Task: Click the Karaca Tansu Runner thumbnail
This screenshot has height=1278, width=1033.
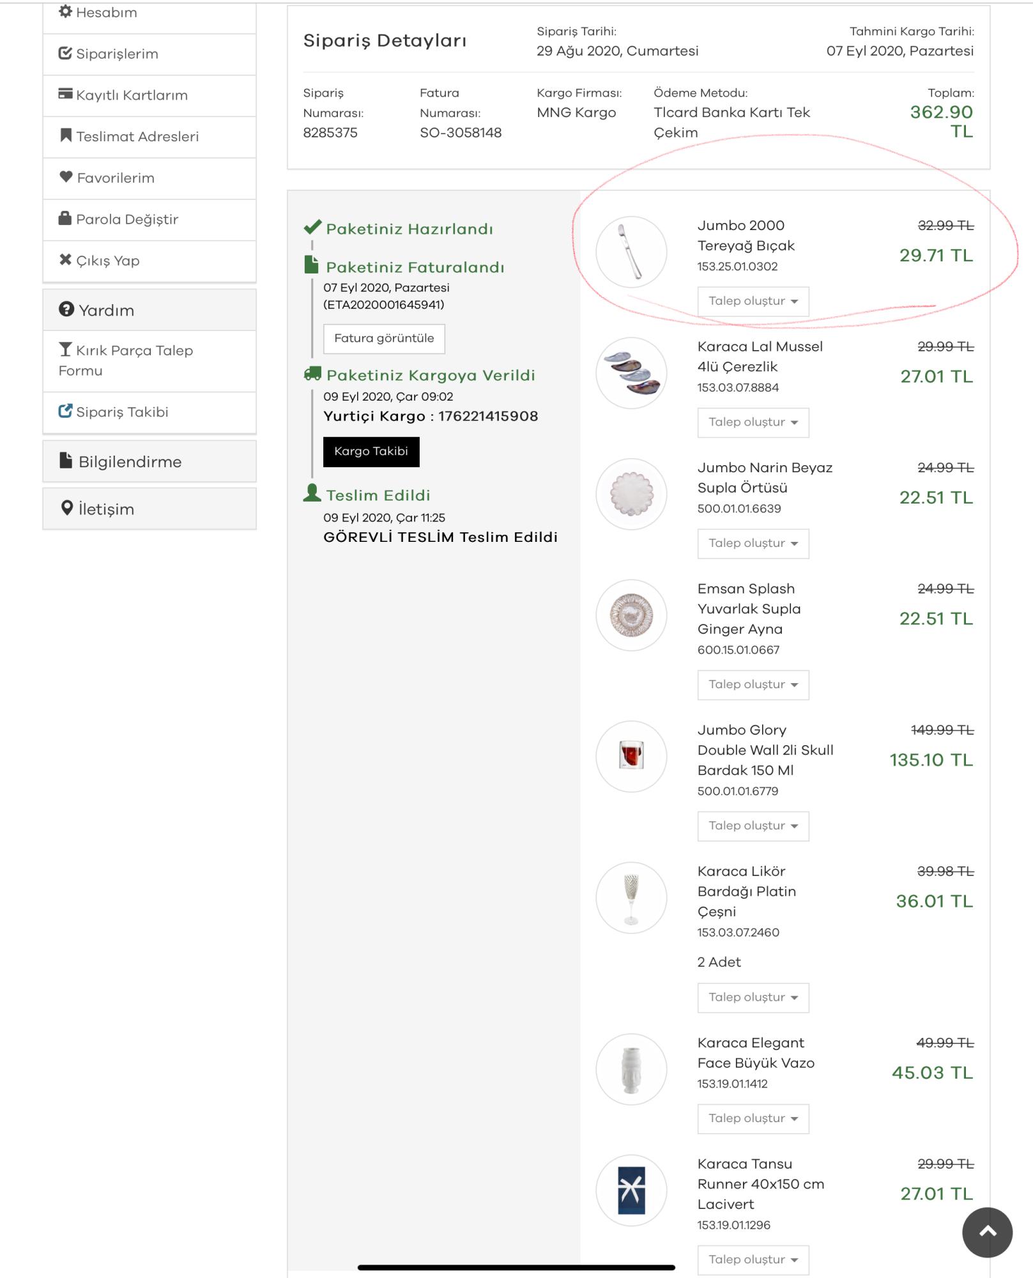Action: coord(631,1190)
